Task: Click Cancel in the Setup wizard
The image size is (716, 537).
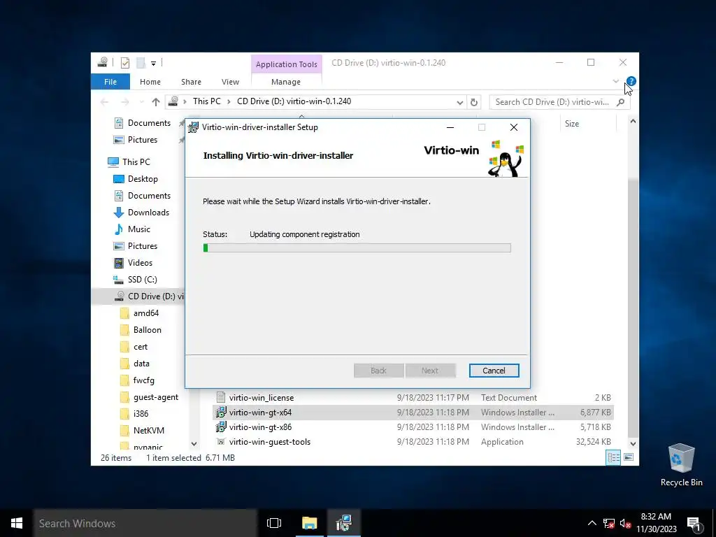Action: pos(494,371)
